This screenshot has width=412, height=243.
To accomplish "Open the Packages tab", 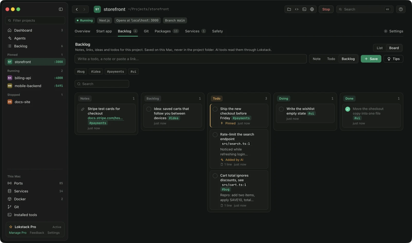I will [x=167, y=31].
